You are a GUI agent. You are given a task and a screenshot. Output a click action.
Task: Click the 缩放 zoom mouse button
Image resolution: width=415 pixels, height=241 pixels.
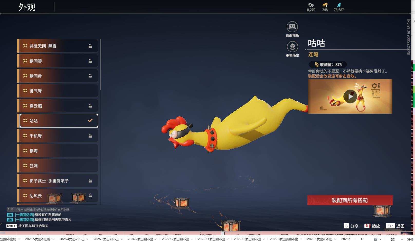(372, 226)
